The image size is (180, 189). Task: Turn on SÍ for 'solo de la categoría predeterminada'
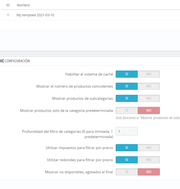click(127, 110)
